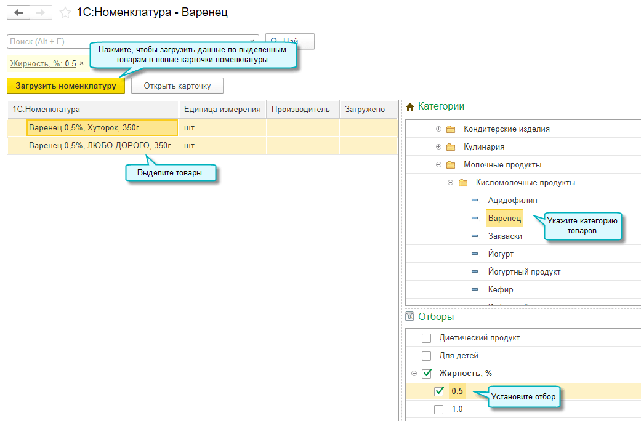Select the Кефир category

pos(501,289)
